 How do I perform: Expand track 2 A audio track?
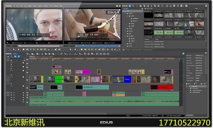coord(11,95)
